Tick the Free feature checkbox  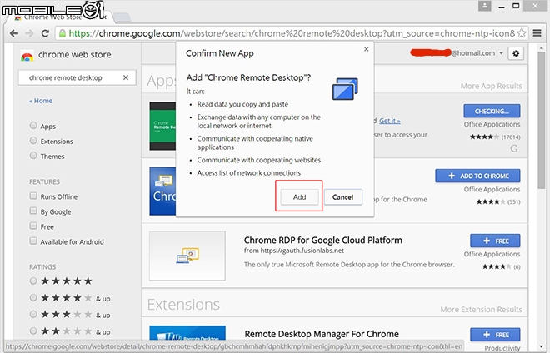point(33,226)
